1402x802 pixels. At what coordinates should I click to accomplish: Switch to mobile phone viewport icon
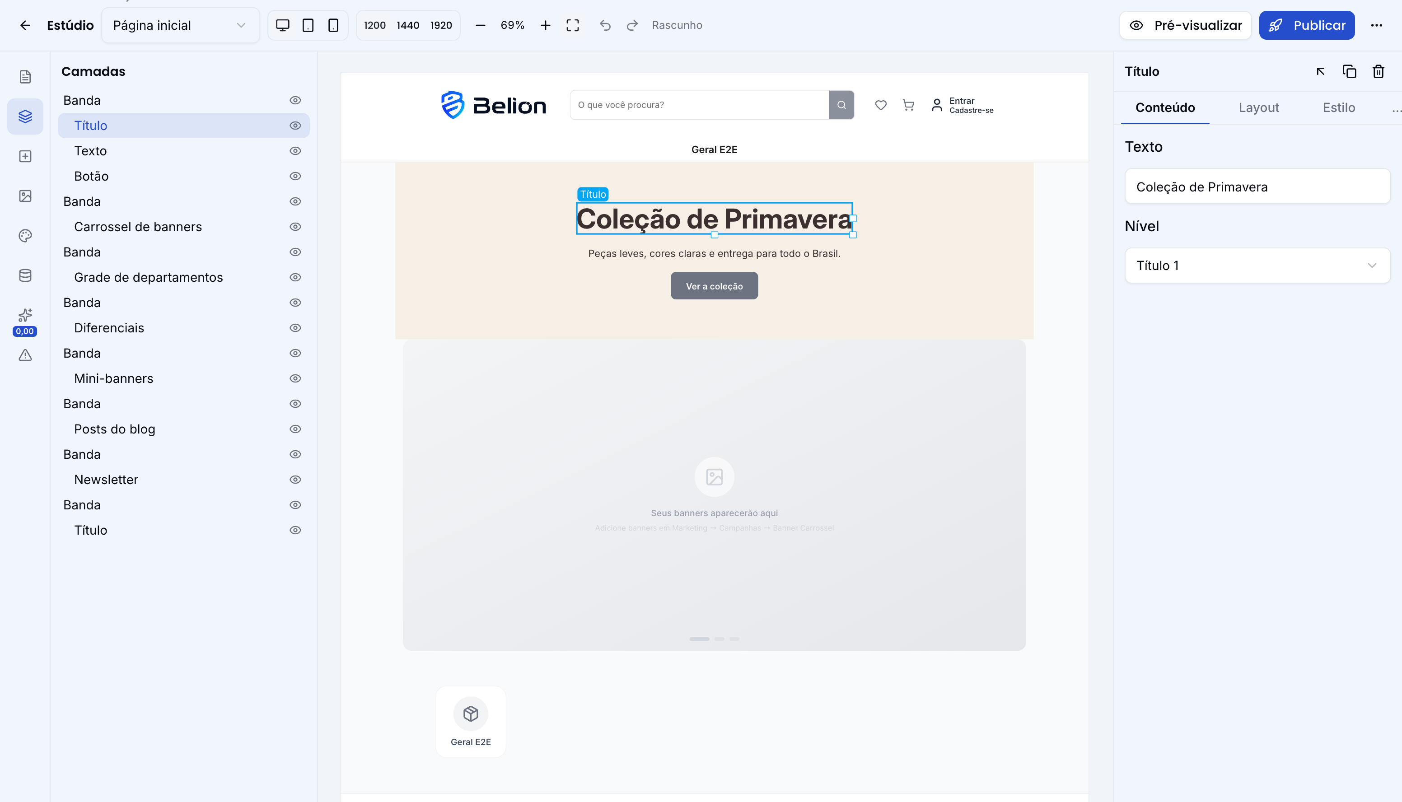pyautogui.click(x=333, y=25)
